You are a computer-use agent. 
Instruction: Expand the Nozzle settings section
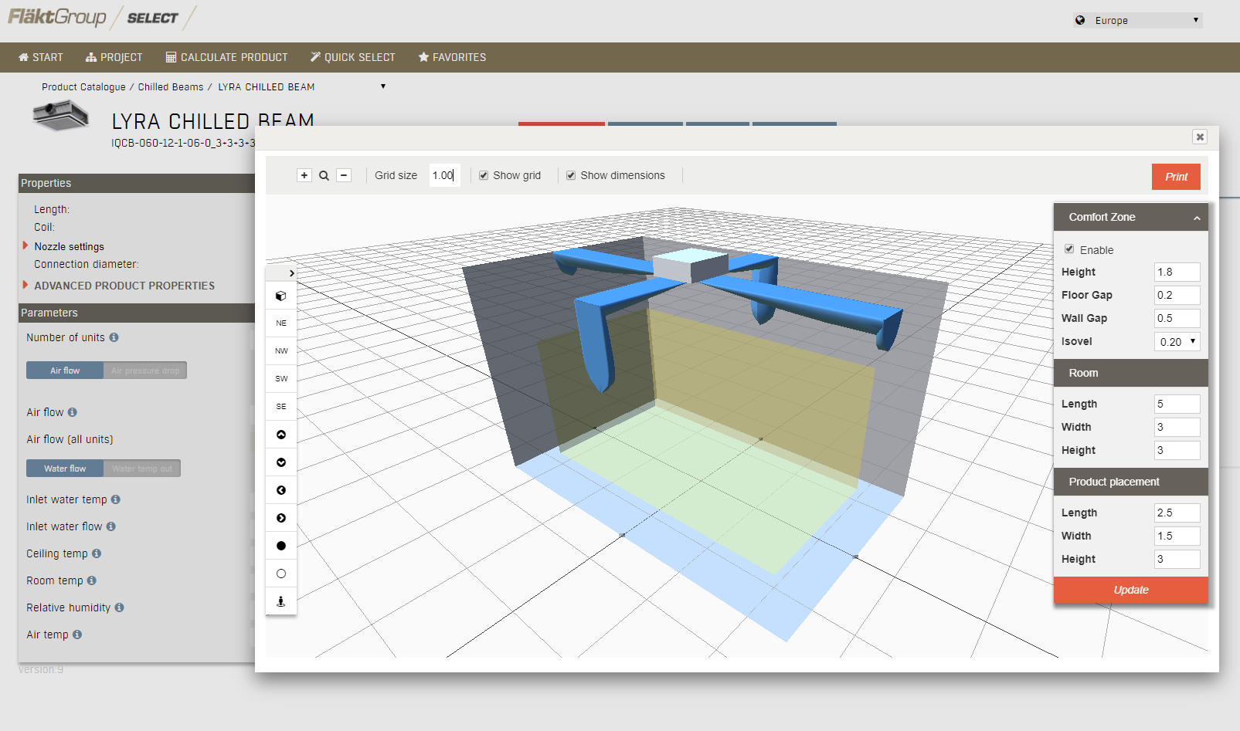click(25, 245)
